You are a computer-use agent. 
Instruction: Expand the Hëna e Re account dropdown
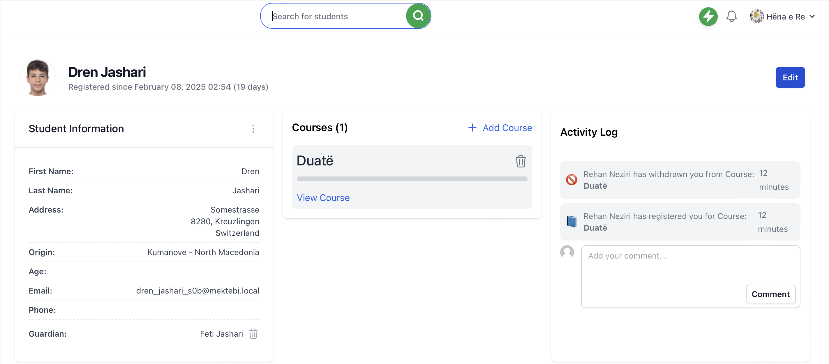[812, 16]
